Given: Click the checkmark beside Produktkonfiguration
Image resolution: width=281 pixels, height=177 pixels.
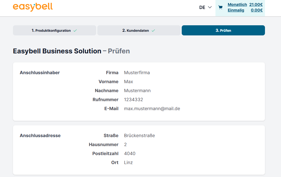Looking at the screenshot, I should click(x=75, y=31).
